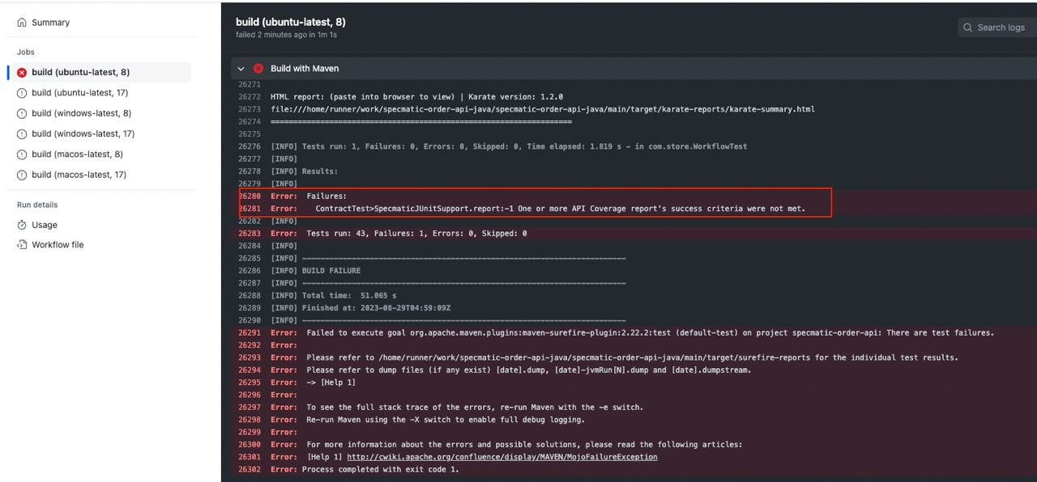Viewport: 1037px width, 482px height.
Task: Click the magnifier icon in Search logs
Action: (967, 27)
